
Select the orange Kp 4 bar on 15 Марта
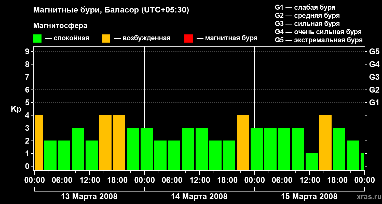click(325, 143)
